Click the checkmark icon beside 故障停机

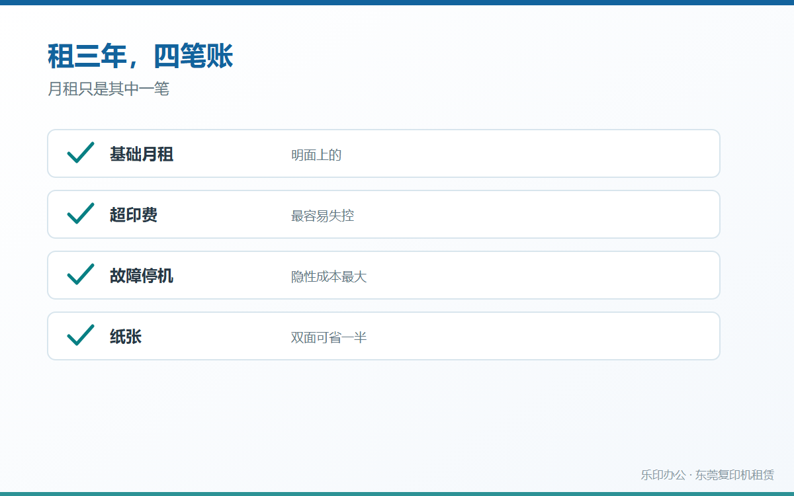point(81,274)
